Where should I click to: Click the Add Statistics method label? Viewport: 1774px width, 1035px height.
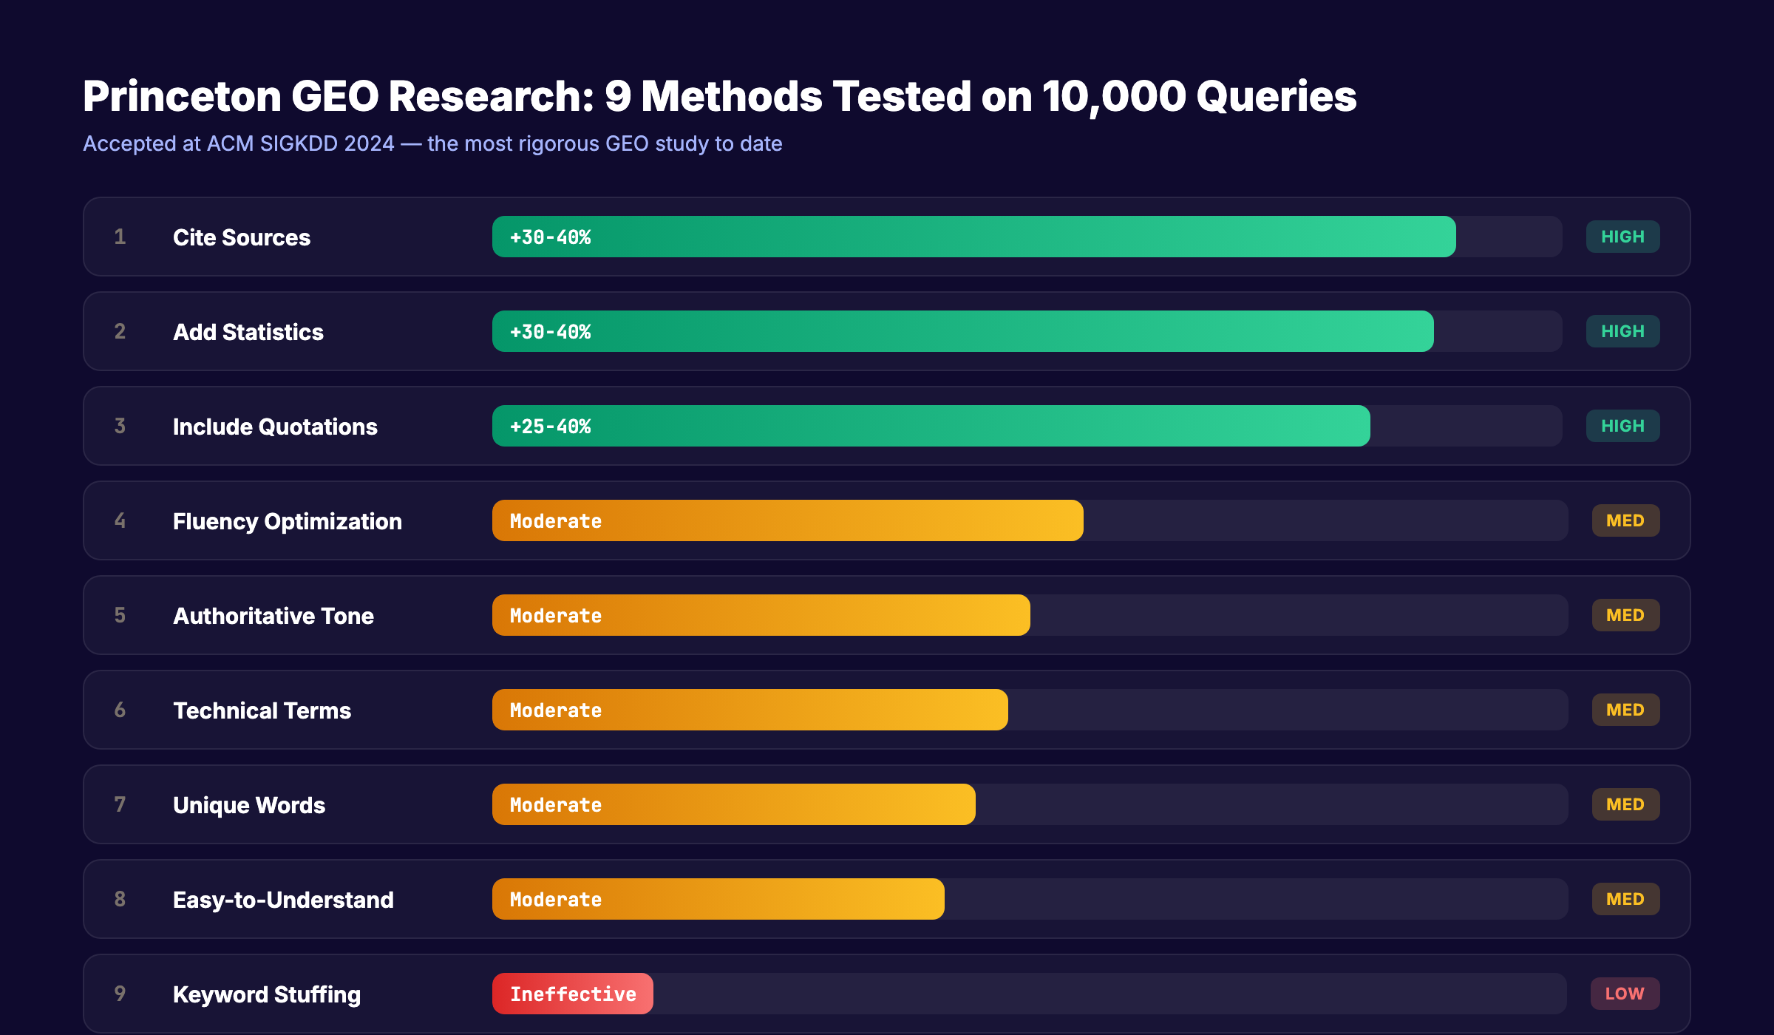click(x=248, y=331)
